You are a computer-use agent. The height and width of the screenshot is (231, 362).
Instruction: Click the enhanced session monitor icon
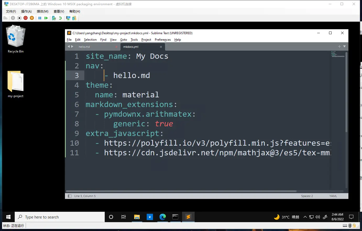coord(68,18)
